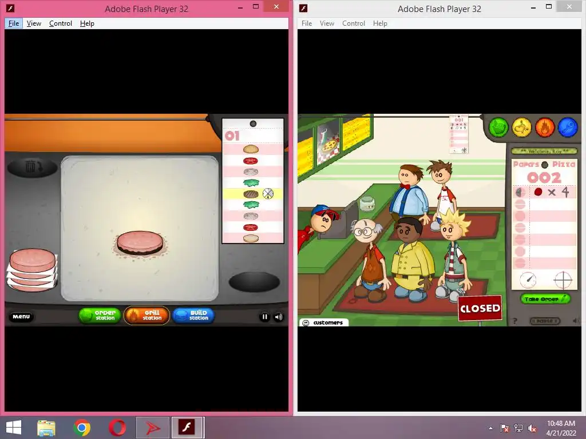Pause the Burgeria game
This screenshot has width=586, height=439.
click(264, 317)
